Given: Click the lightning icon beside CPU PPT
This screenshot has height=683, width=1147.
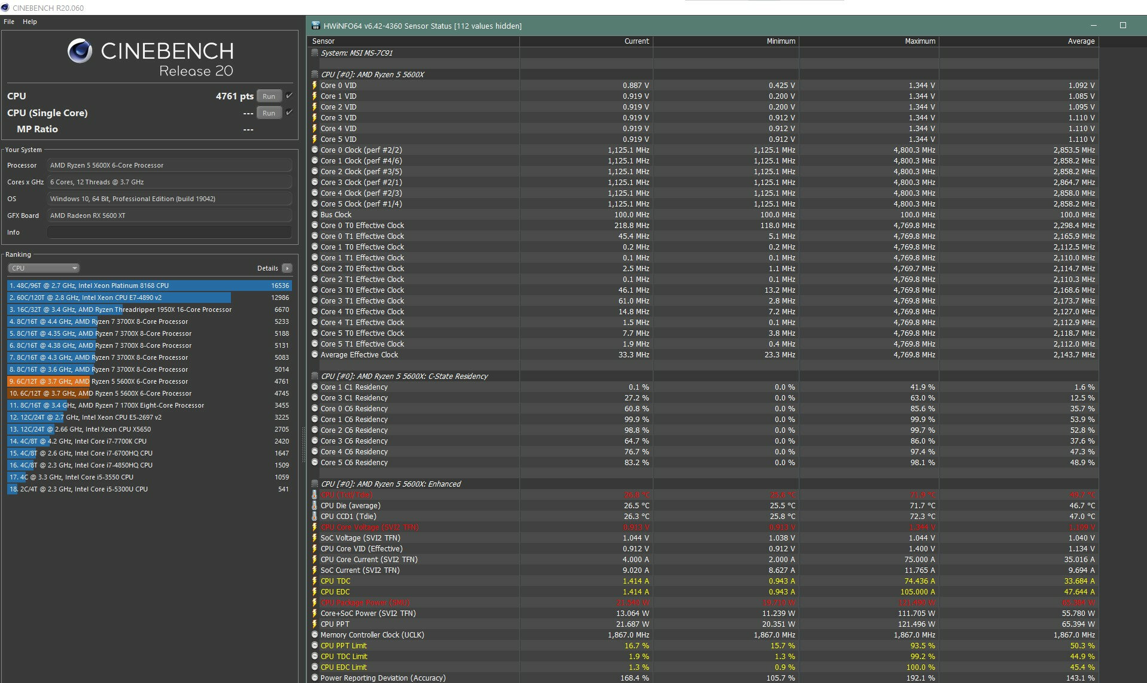Looking at the screenshot, I should [315, 624].
